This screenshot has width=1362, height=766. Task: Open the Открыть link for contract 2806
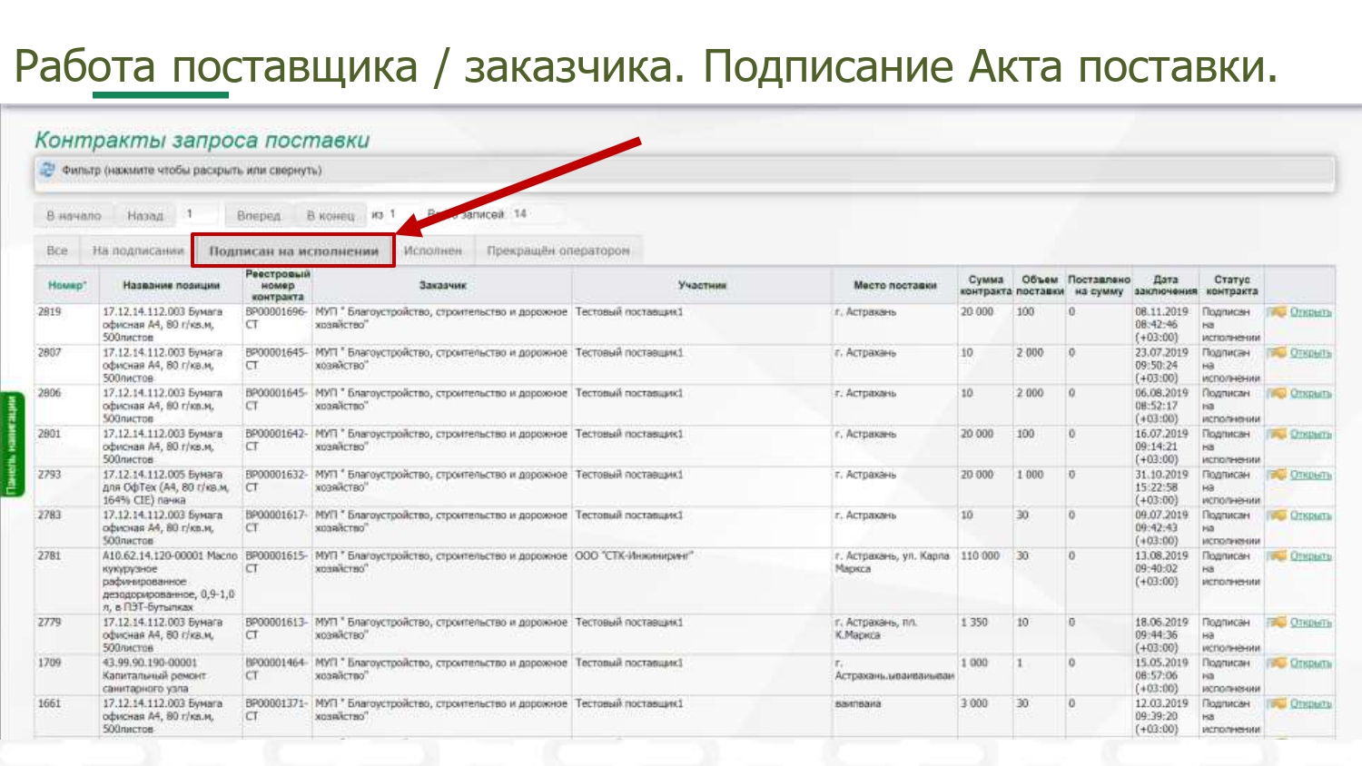point(1310,394)
